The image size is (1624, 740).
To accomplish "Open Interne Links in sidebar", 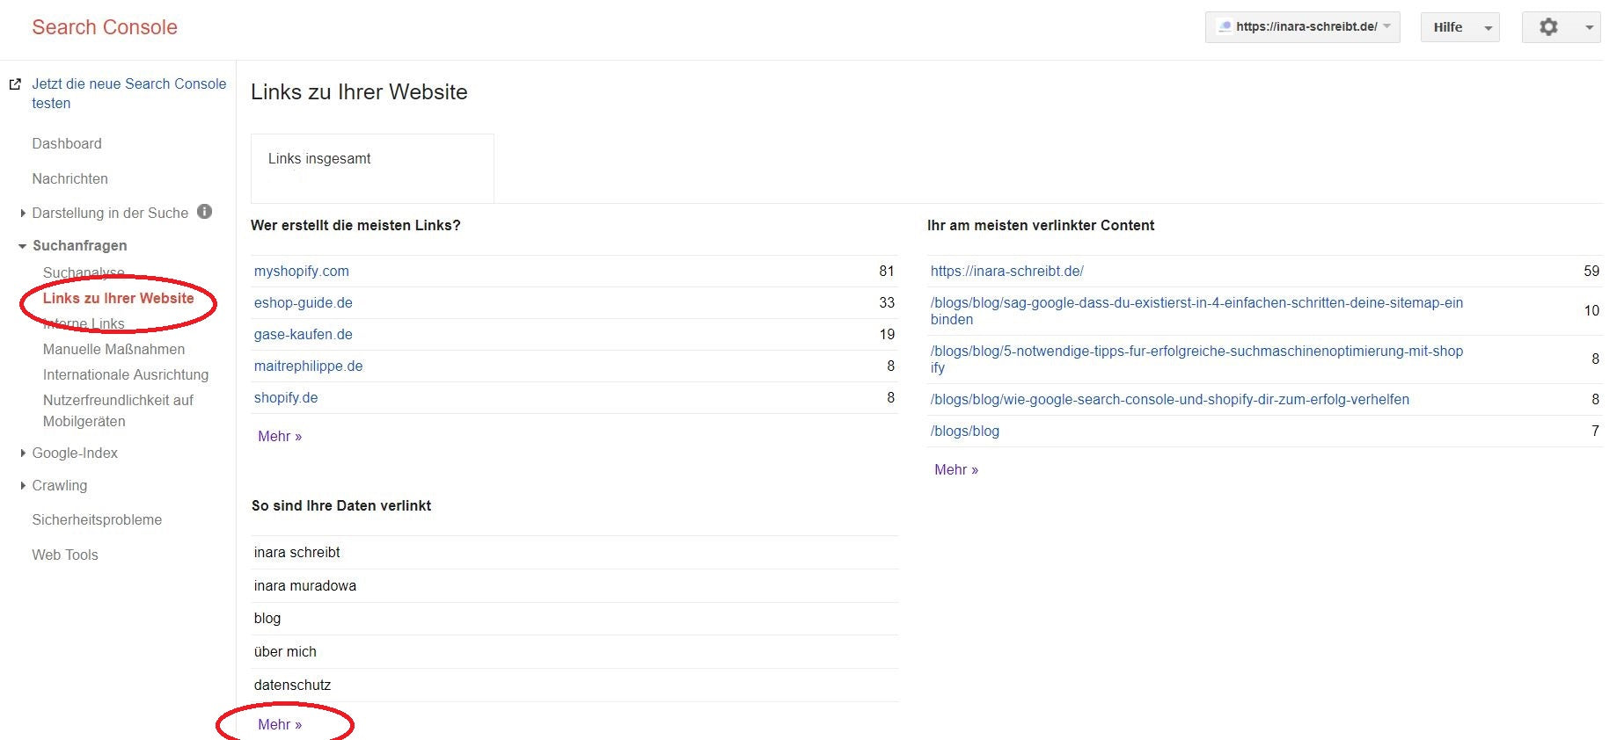I will pyautogui.click(x=84, y=323).
